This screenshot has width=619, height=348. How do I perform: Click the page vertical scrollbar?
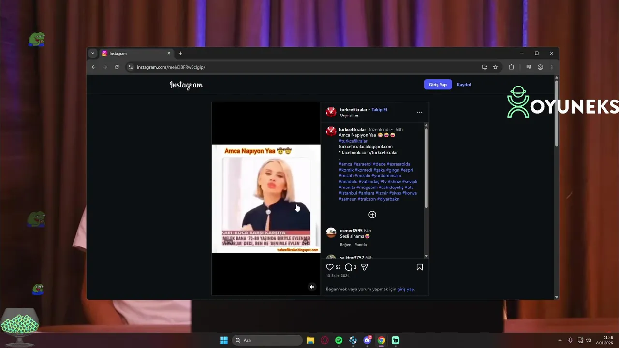[557, 114]
